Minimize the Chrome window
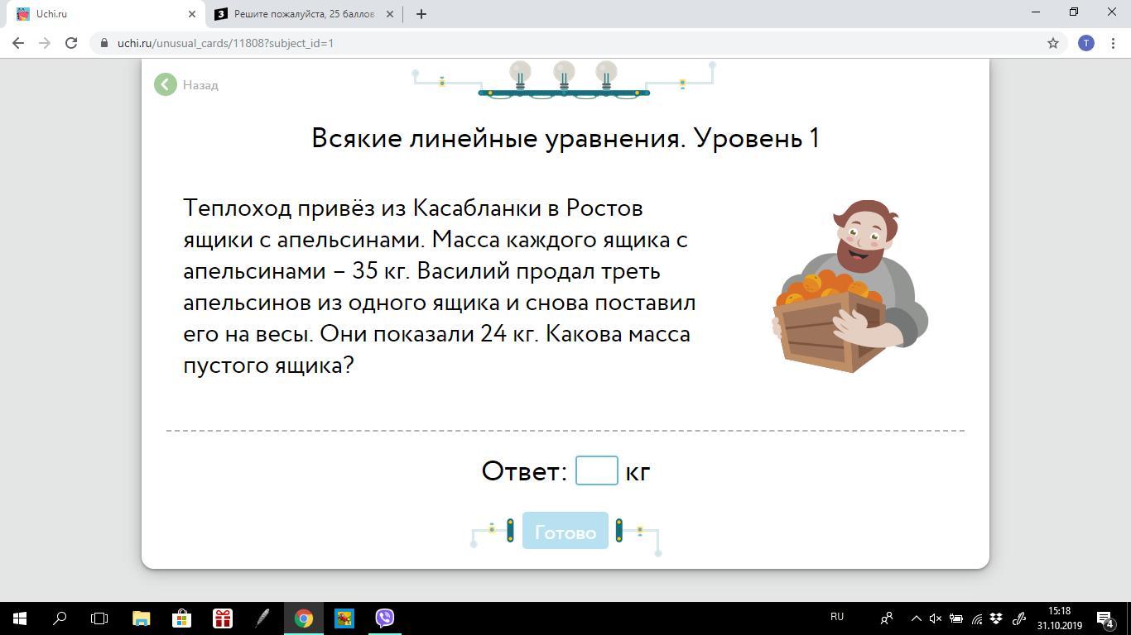The height and width of the screenshot is (635, 1131). coord(1035,12)
